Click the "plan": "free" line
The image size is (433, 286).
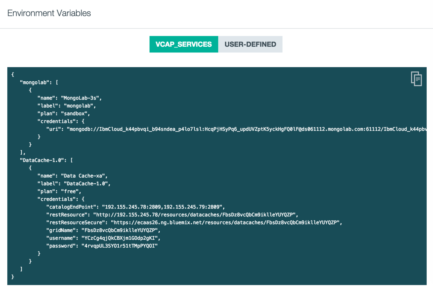(x=59, y=191)
